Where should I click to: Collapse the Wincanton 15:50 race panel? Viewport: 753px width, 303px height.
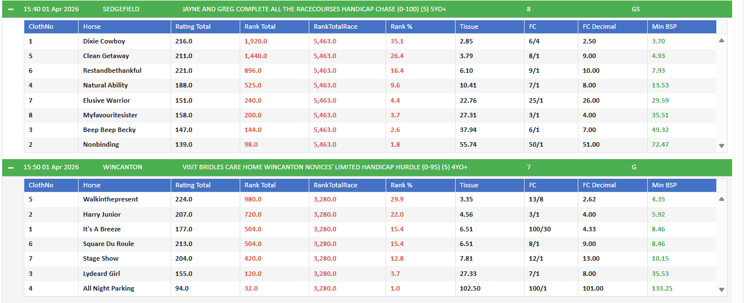point(11,168)
